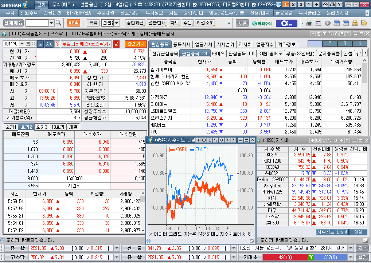371x263 pixels.
Task: Open the 해외주식 menu
Action: pyautogui.click(x=29, y=13)
